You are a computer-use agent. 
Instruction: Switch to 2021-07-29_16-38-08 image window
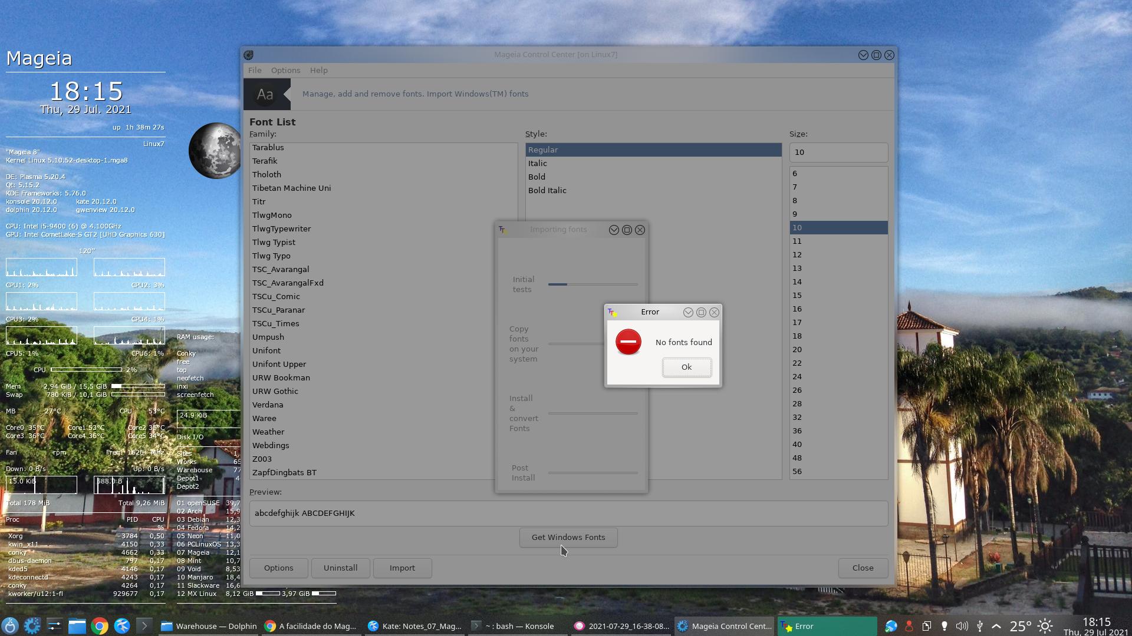tap(621, 626)
